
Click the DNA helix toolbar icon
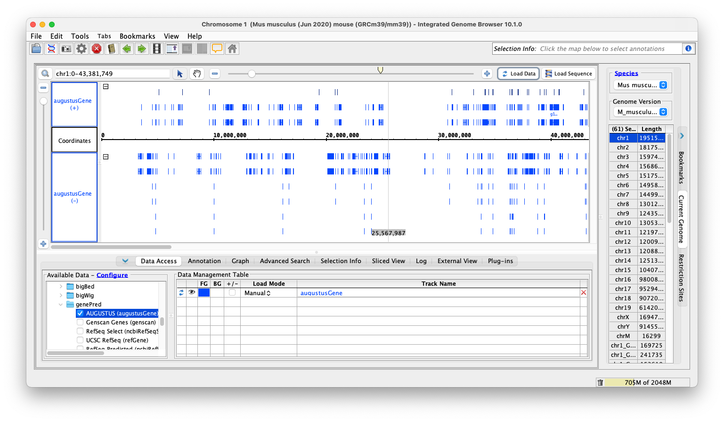(x=51, y=49)
